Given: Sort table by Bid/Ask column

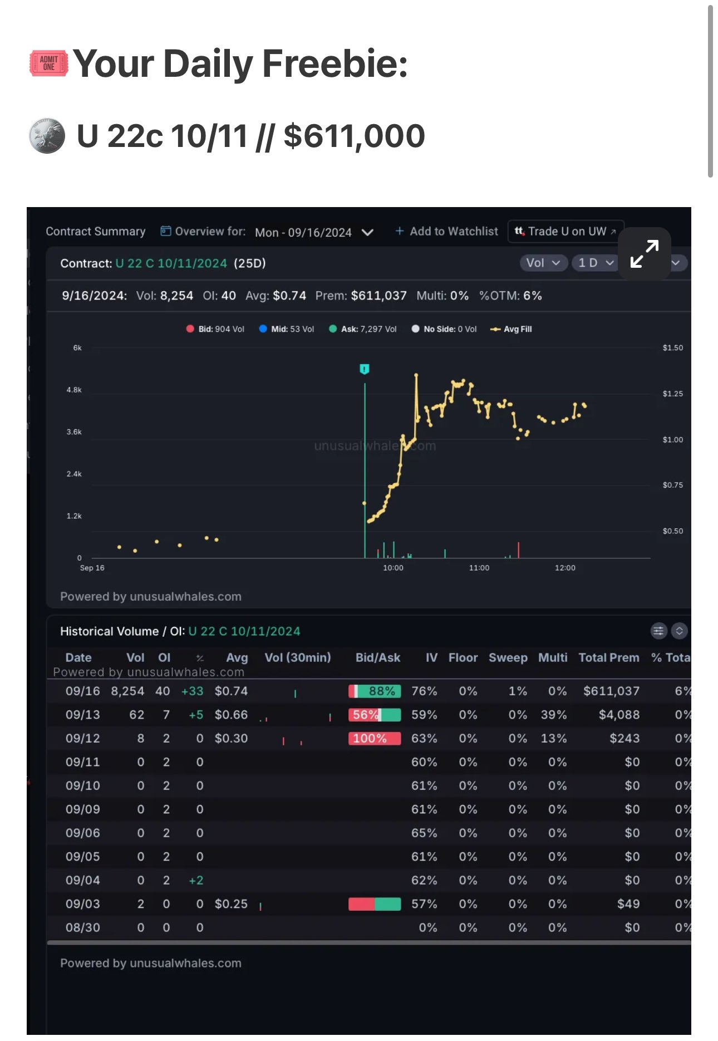Looking at the screenshot, I should click(x=378, y=657).
